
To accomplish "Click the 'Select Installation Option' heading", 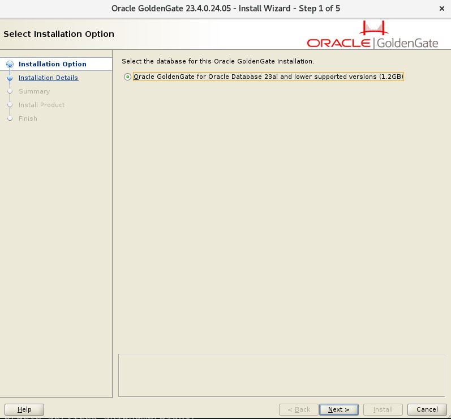I will tap(59, 34).
